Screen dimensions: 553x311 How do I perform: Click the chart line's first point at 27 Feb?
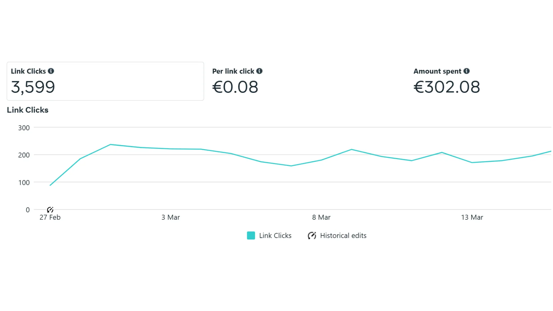click(50, 185)
